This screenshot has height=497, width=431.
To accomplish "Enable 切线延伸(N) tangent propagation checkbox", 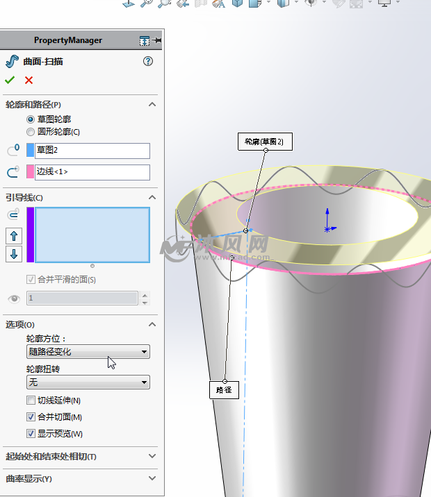I will 31,401.
